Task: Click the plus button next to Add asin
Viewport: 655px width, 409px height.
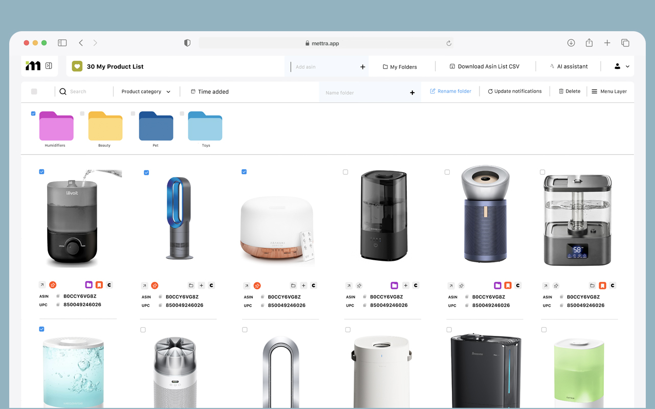Action: click(x=363, y=67)
